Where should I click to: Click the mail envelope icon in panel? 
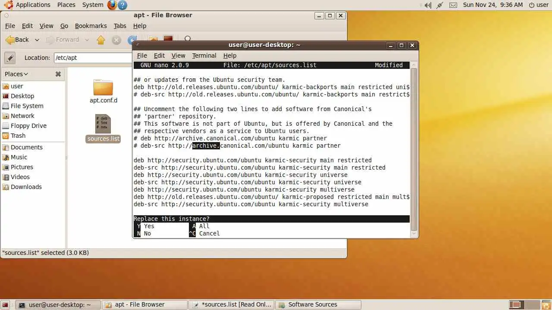point(453,5)
